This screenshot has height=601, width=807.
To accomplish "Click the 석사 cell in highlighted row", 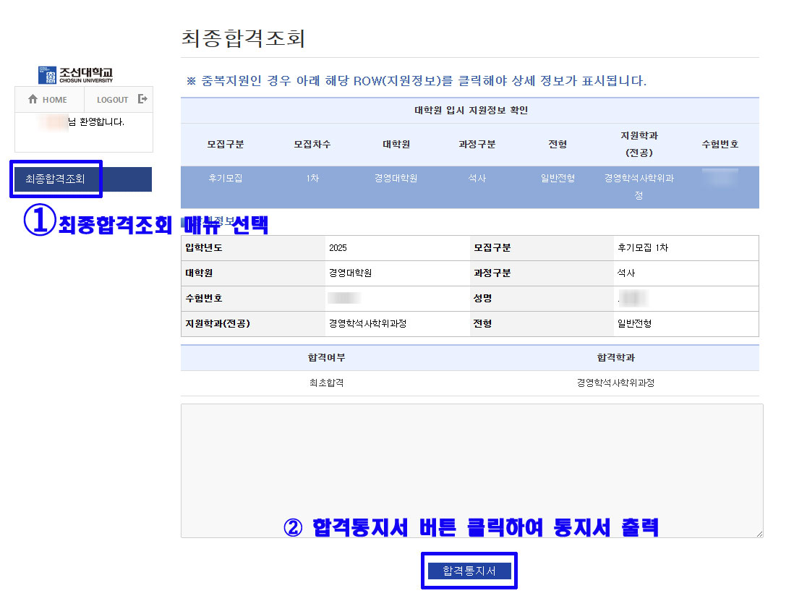I will pyautogui.click(x=477, y=179).
